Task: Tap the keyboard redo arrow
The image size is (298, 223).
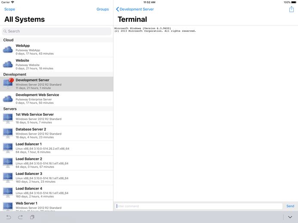Action: click(x=20, y=217)
